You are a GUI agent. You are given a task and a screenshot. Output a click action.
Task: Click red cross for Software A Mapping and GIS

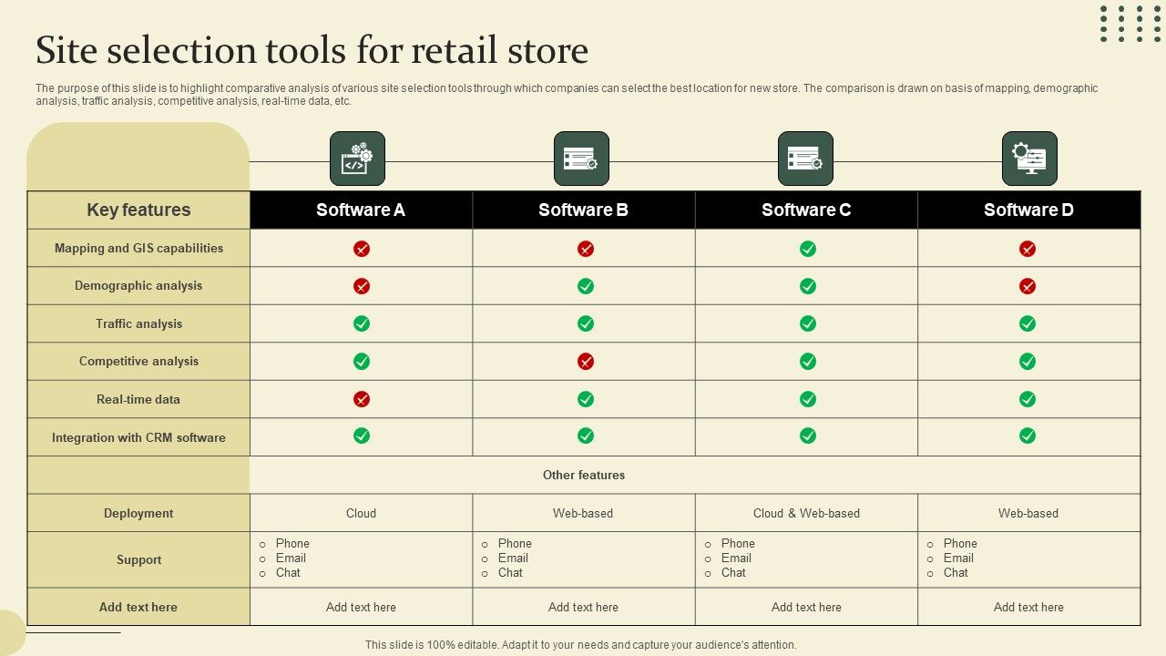coord(362,249)
